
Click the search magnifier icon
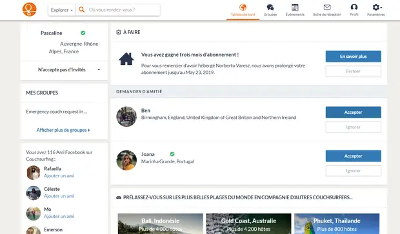click(82, 10)
